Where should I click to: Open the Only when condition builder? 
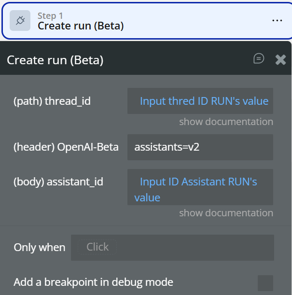point(172,247)
